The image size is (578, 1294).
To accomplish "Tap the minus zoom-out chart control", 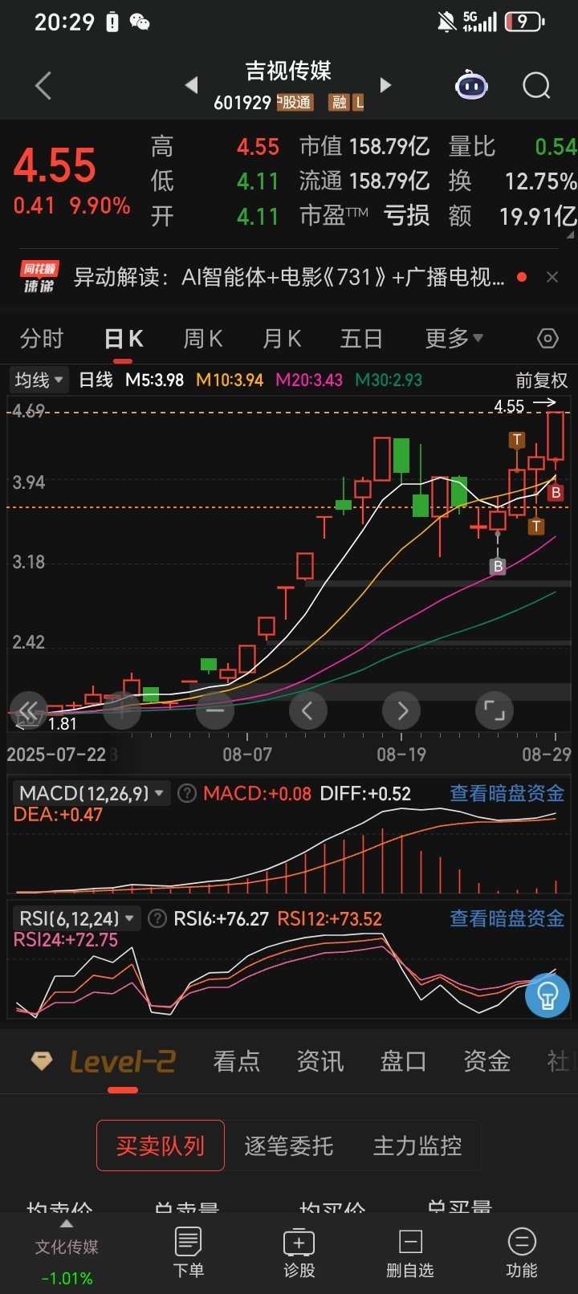I will [x=215, y=710].
